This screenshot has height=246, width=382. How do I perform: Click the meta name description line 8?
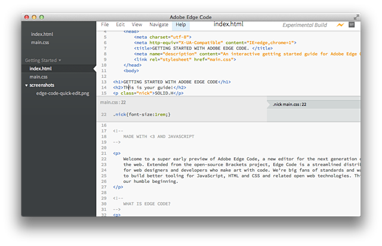[x=247, y=54]
